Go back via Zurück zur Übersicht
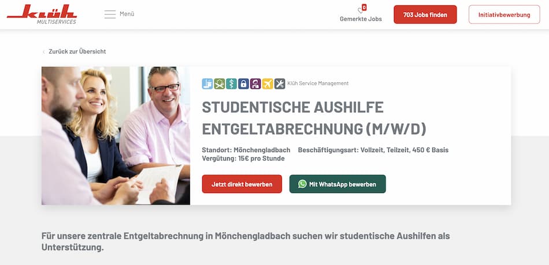549x265 pixels. (x=77, y=51)
